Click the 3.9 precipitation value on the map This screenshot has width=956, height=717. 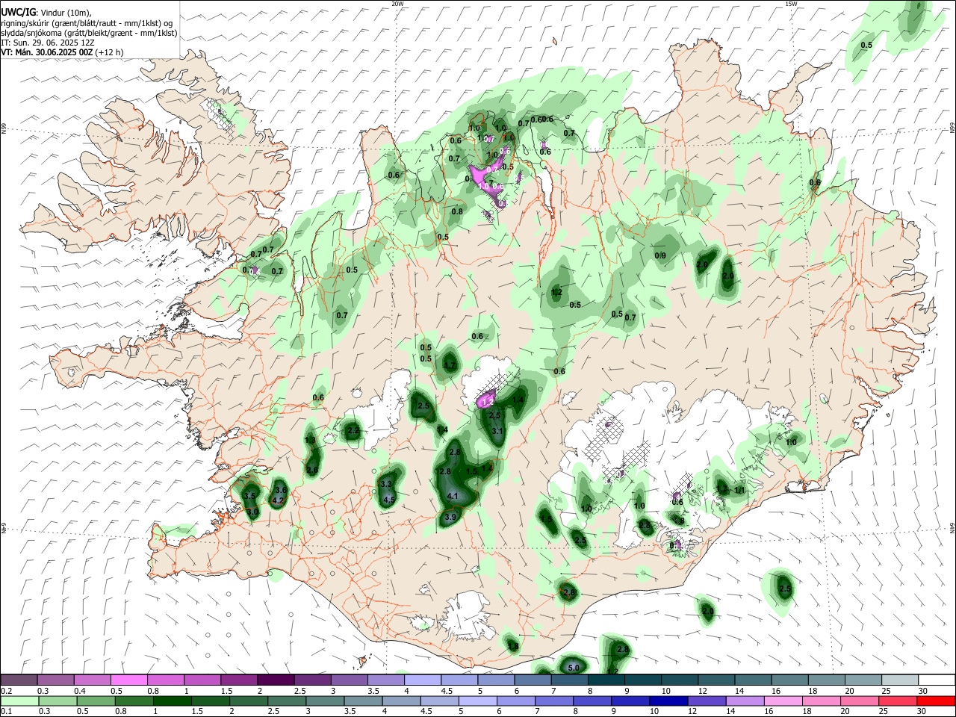[x=450, y=517]
